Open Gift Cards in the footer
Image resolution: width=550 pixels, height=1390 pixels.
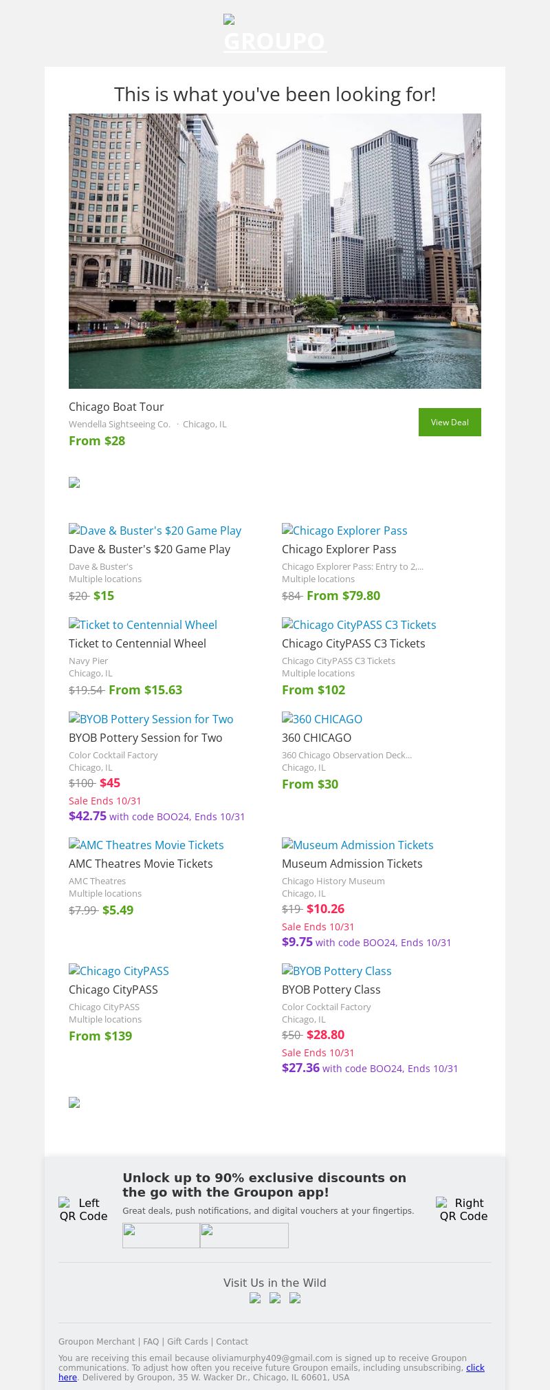187,1341
